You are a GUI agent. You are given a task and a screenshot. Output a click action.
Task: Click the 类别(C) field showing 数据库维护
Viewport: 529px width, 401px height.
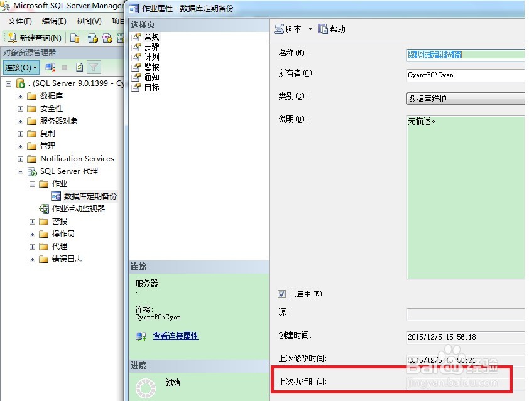465,99
